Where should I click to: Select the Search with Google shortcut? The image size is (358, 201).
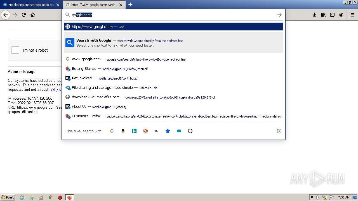pos(173,43)
